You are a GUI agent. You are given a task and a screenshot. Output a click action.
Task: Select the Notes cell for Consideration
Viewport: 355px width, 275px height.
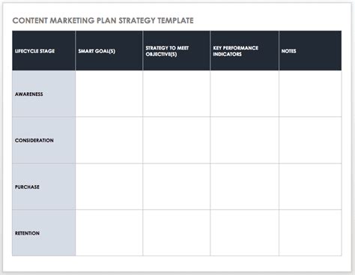coord(310,140)
